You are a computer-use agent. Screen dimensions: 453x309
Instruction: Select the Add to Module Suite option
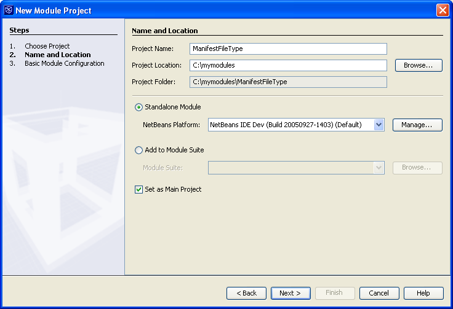click(x=138, y=150)
